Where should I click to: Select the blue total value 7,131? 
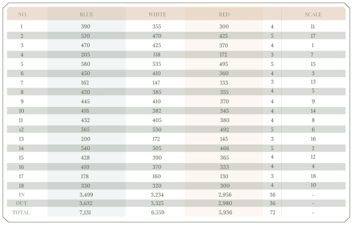coord(85,213)
